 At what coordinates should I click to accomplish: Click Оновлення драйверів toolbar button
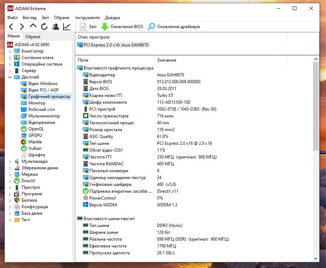[x=174, y=27]
